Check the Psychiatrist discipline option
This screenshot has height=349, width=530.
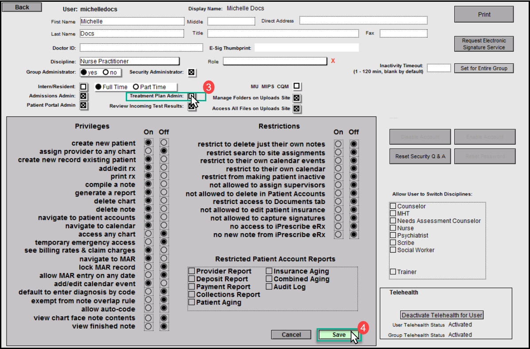[393, 235]
